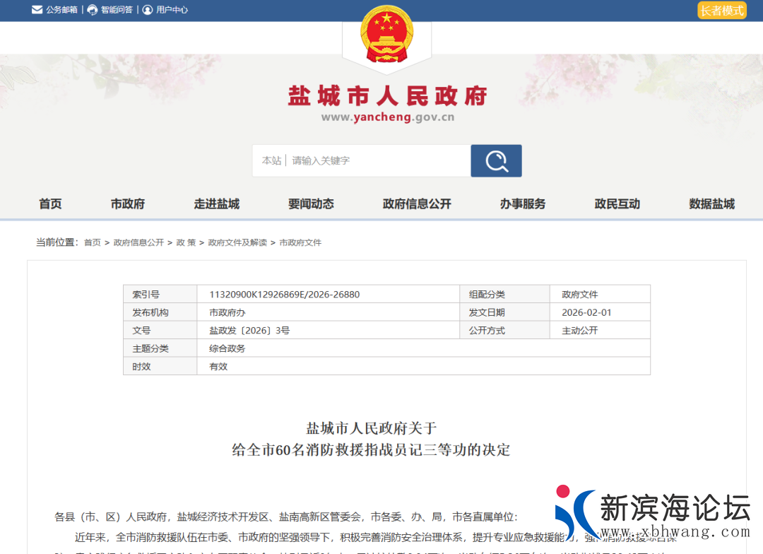Select 政府信息公开 in the navigation bar
763x554 pixels.
click(417, 204)
